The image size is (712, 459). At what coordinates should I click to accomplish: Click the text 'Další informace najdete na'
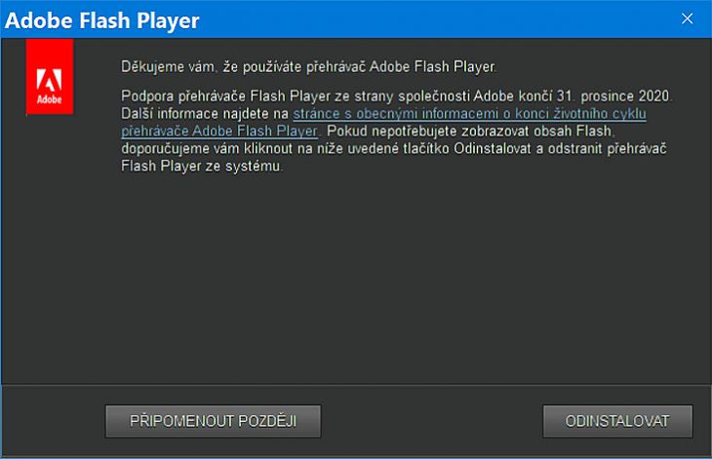coord(205,113)
